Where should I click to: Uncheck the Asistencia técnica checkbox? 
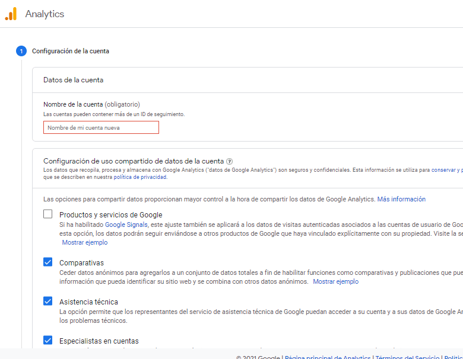[x=48, y=301]
